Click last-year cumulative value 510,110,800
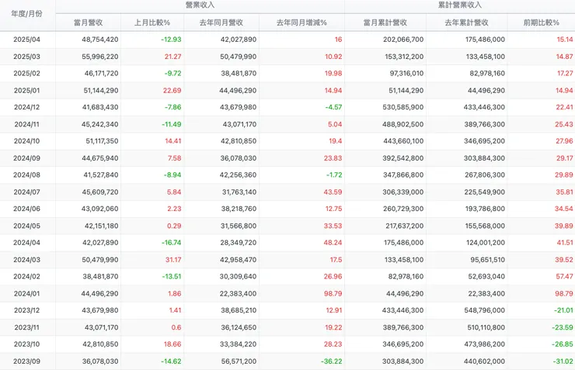 coord(486,327)
